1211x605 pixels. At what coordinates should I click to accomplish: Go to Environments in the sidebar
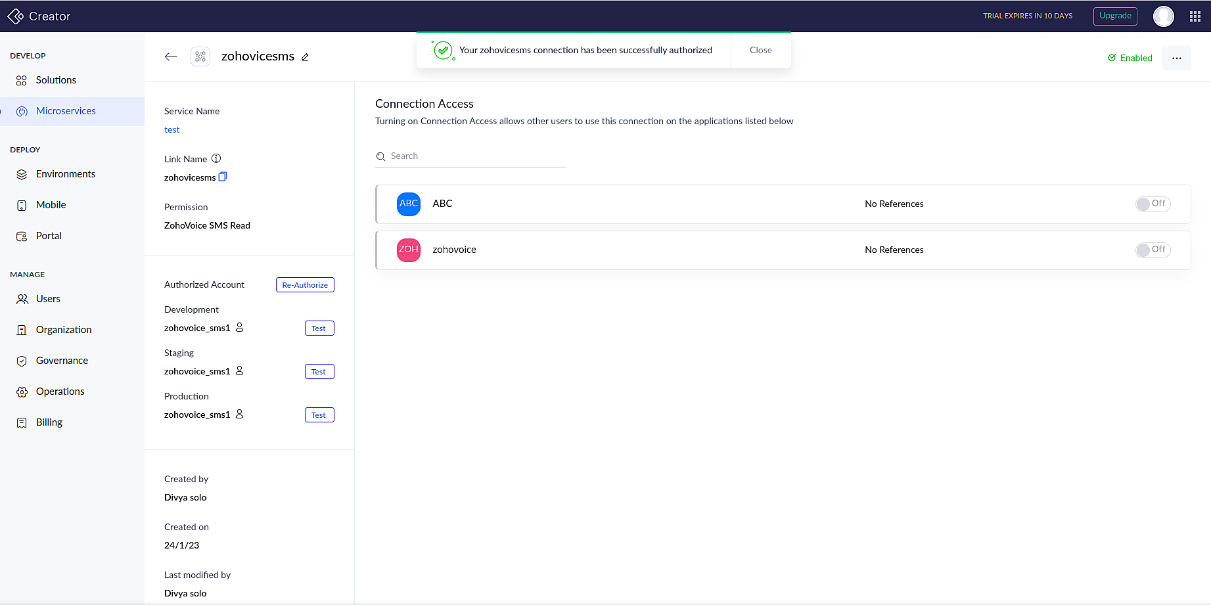[66, 174]
